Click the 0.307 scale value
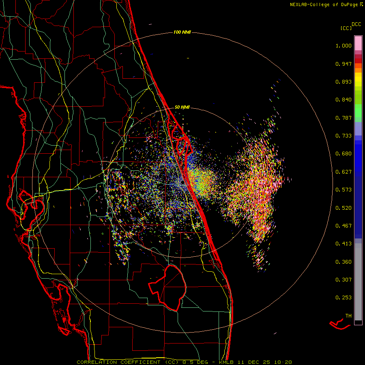 pyautogui.click(x=344, y=280)
